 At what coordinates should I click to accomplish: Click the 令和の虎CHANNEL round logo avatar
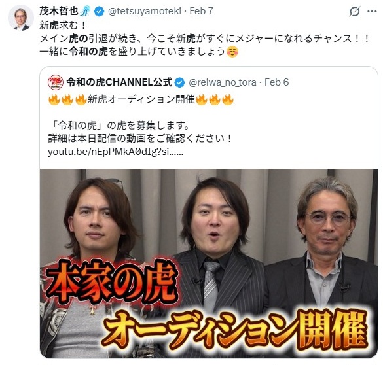pyautogui.click(x=56, y=82)
